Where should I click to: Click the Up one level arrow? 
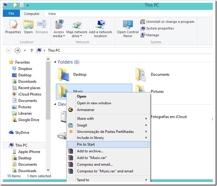[32, 51]
